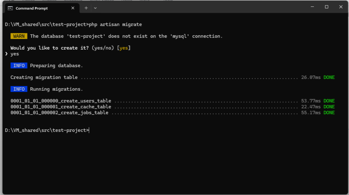The width and height of the screenshot is (349, 195).
Task: Click the php artisan migrate command text
Action: tap(115, 24)
